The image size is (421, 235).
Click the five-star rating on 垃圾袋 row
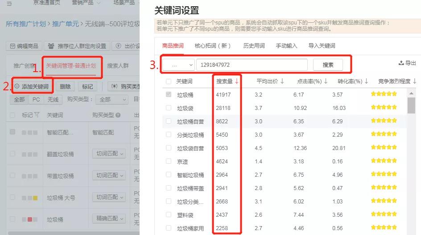point(384,107)
